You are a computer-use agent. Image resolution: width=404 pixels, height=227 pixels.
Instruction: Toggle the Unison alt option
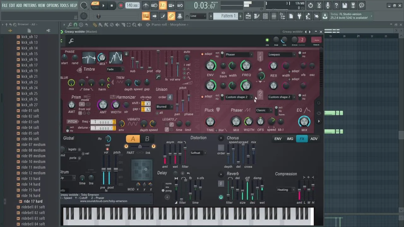click(x=157, y=113)
